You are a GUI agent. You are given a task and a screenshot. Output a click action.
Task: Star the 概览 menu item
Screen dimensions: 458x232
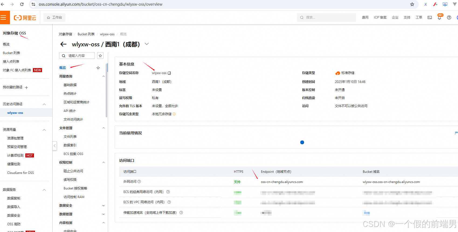98,68
